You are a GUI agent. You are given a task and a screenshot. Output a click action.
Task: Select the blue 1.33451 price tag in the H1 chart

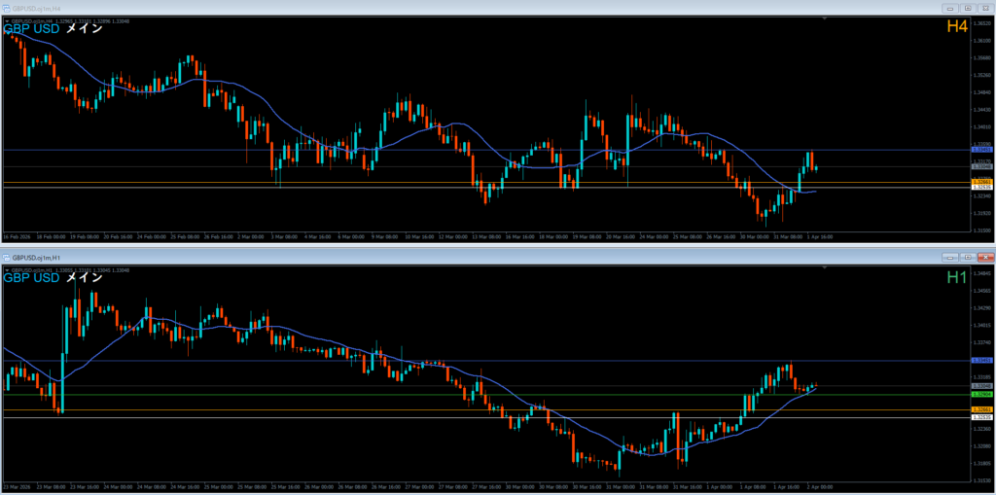(982, 360)
